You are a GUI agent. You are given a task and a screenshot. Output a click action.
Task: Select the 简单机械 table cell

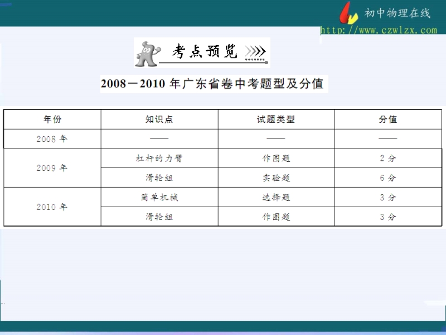click(x=159, y=197)
